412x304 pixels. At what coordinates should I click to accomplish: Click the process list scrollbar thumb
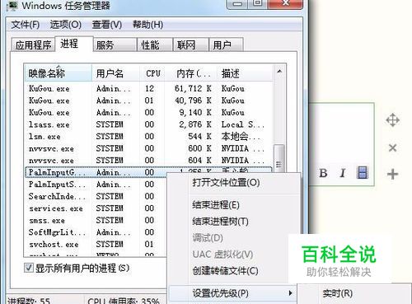279,159
